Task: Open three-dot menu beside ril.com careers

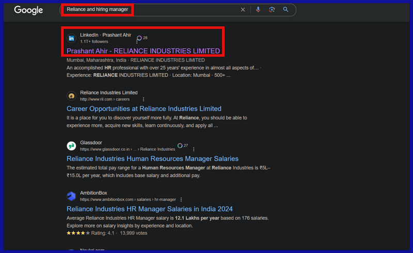Action: (144, 99)
